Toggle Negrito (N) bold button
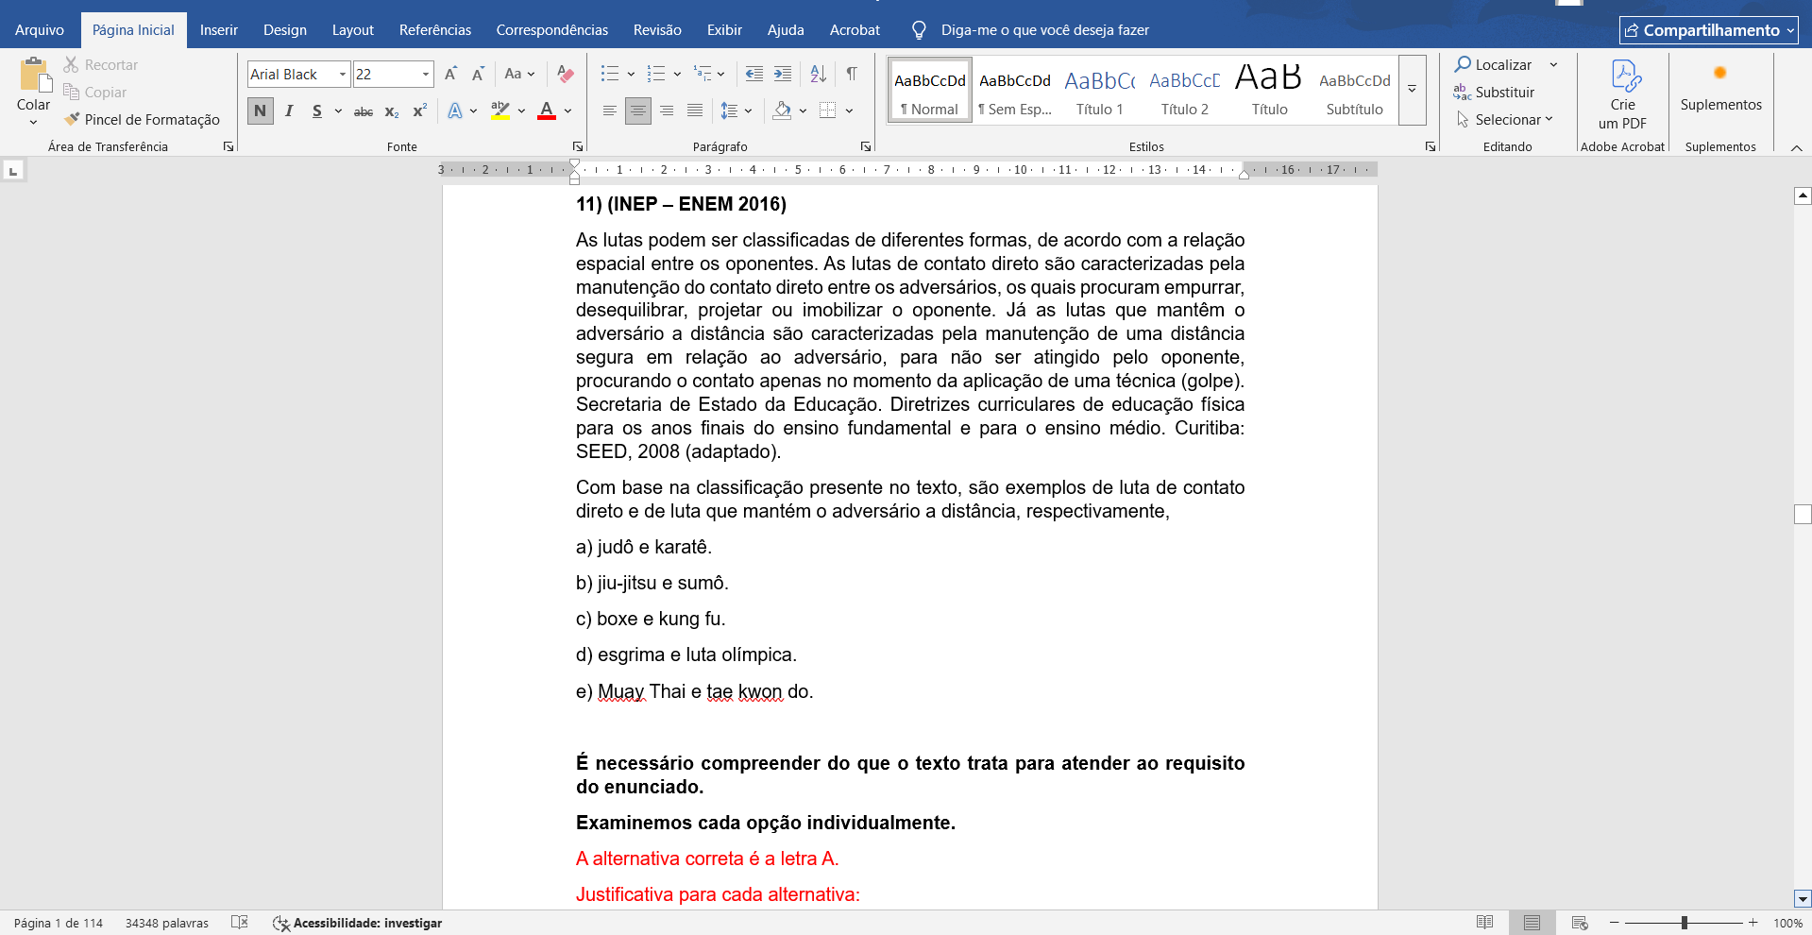Screen dimensions: 1812x935 coord(261,110)
